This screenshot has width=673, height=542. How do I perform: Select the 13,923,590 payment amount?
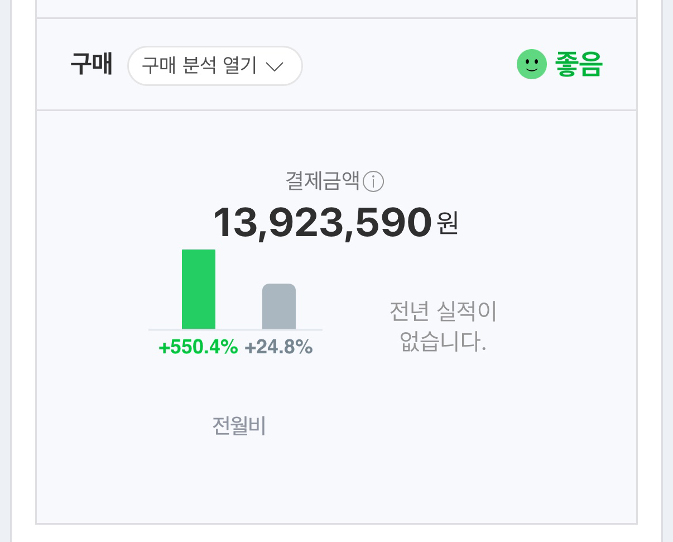click(323, 223)
